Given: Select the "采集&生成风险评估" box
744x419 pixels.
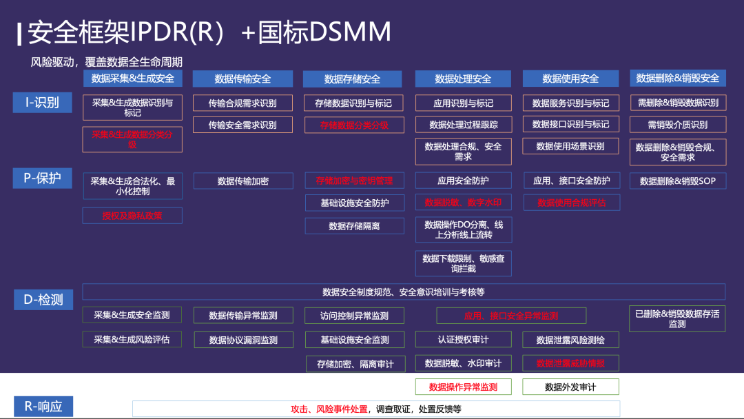Looking at the screenshot, I should (x=132, y=339).
